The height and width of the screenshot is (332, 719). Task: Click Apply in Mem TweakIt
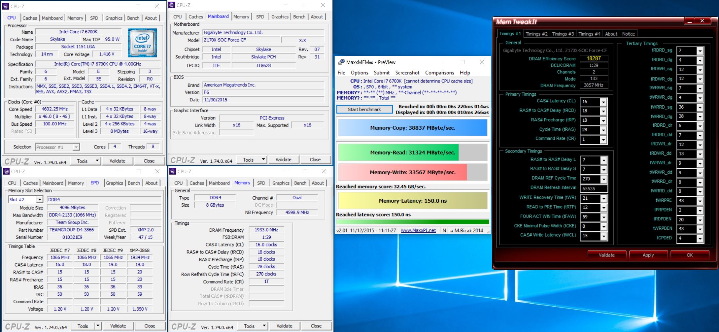[648, 255]
